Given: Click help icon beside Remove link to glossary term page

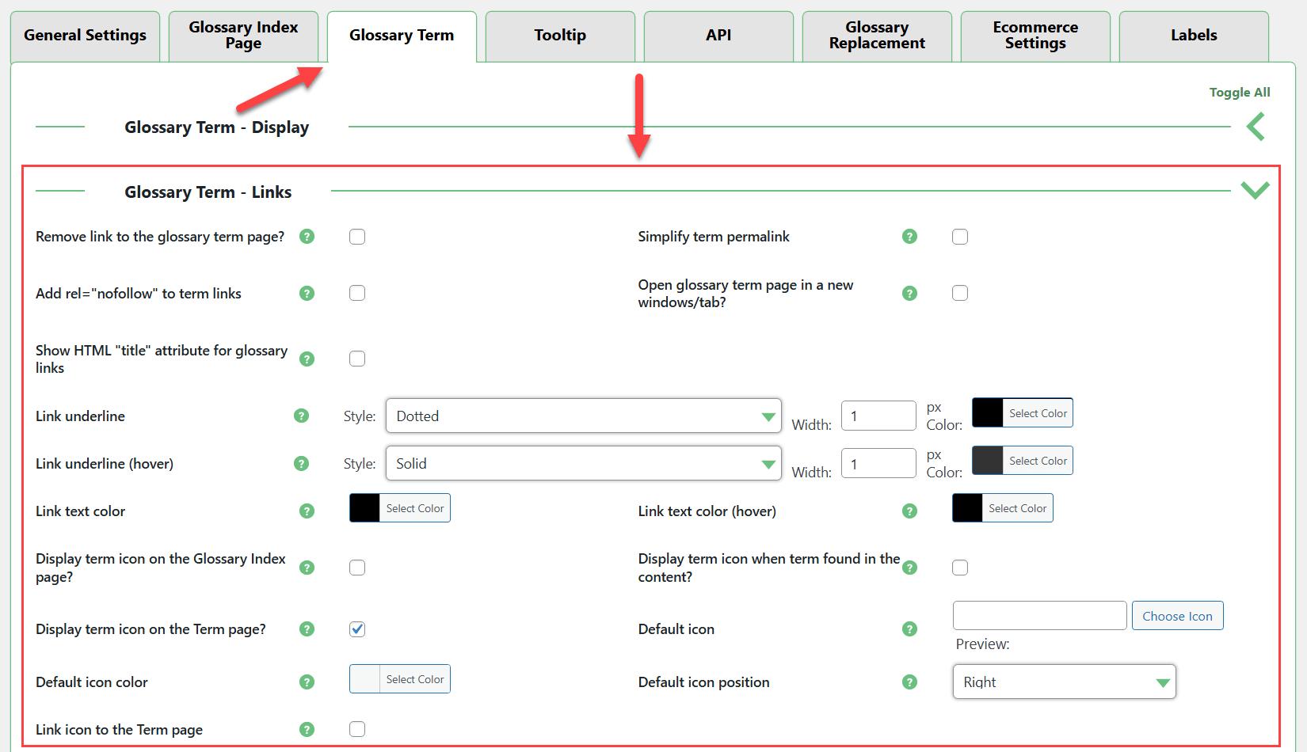Looking at the screenshot, I should (307, 237).
